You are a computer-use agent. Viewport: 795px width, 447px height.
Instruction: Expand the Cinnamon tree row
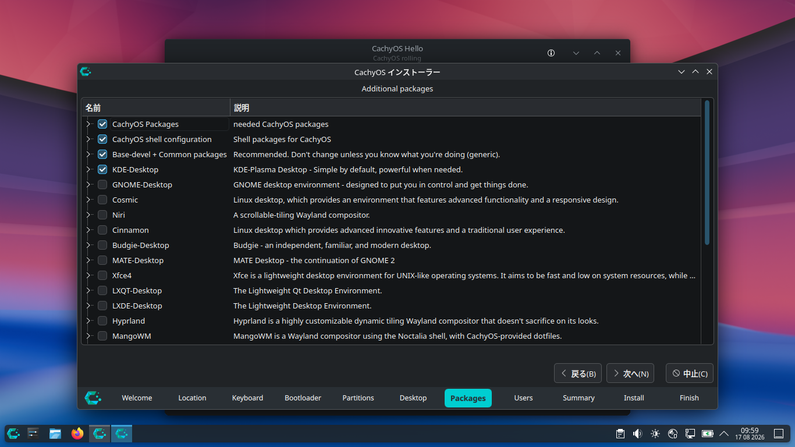point(88,230)
